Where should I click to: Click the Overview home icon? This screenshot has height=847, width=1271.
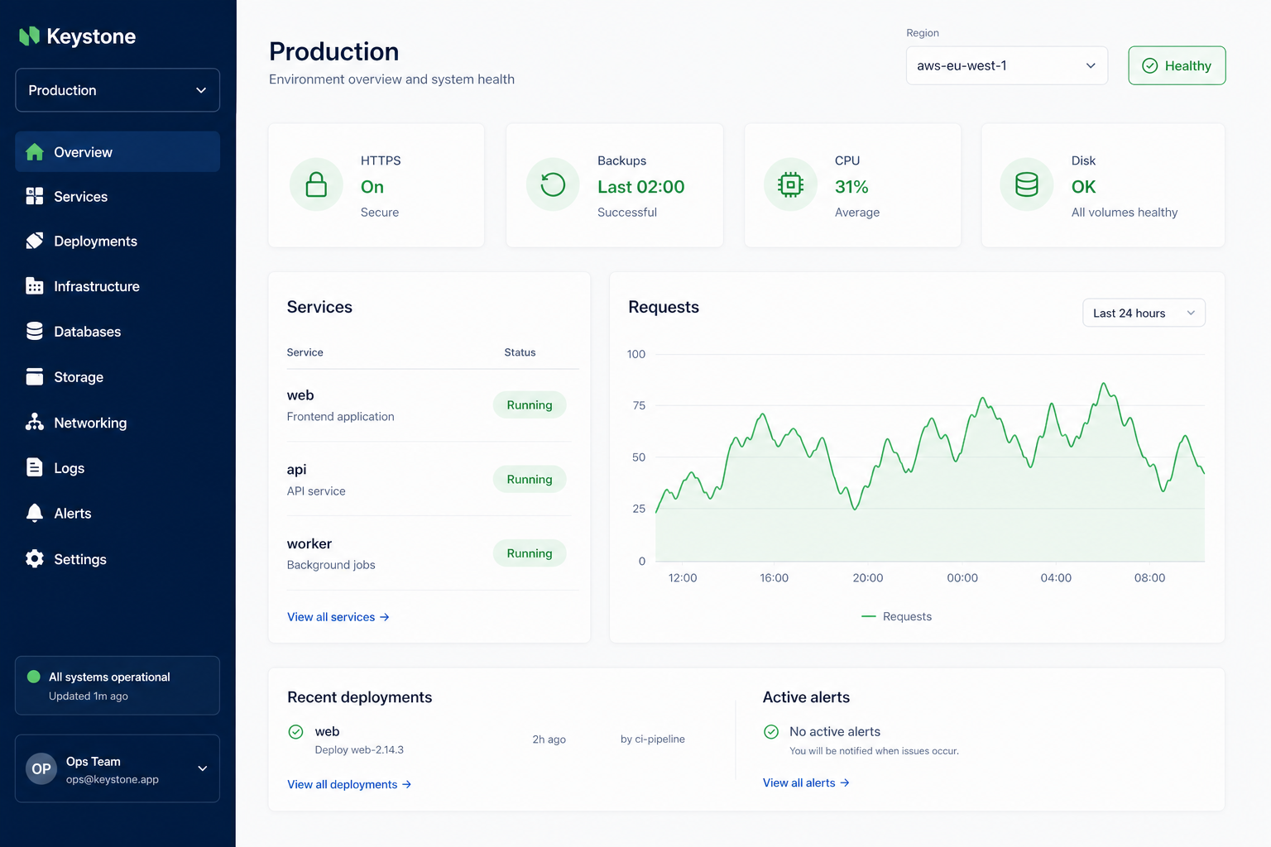tap(35, 152)
